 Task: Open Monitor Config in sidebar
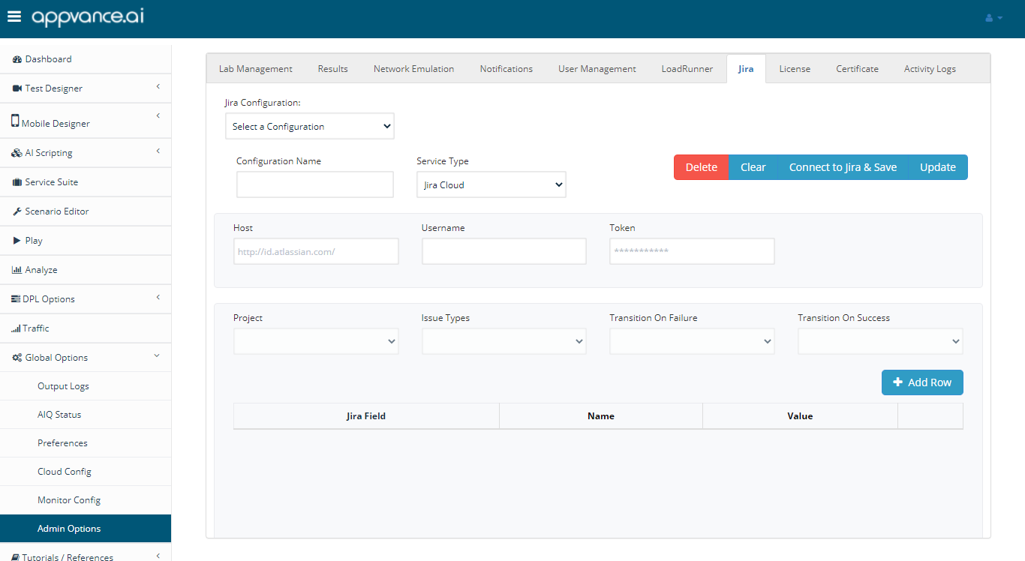click(86, 500)
